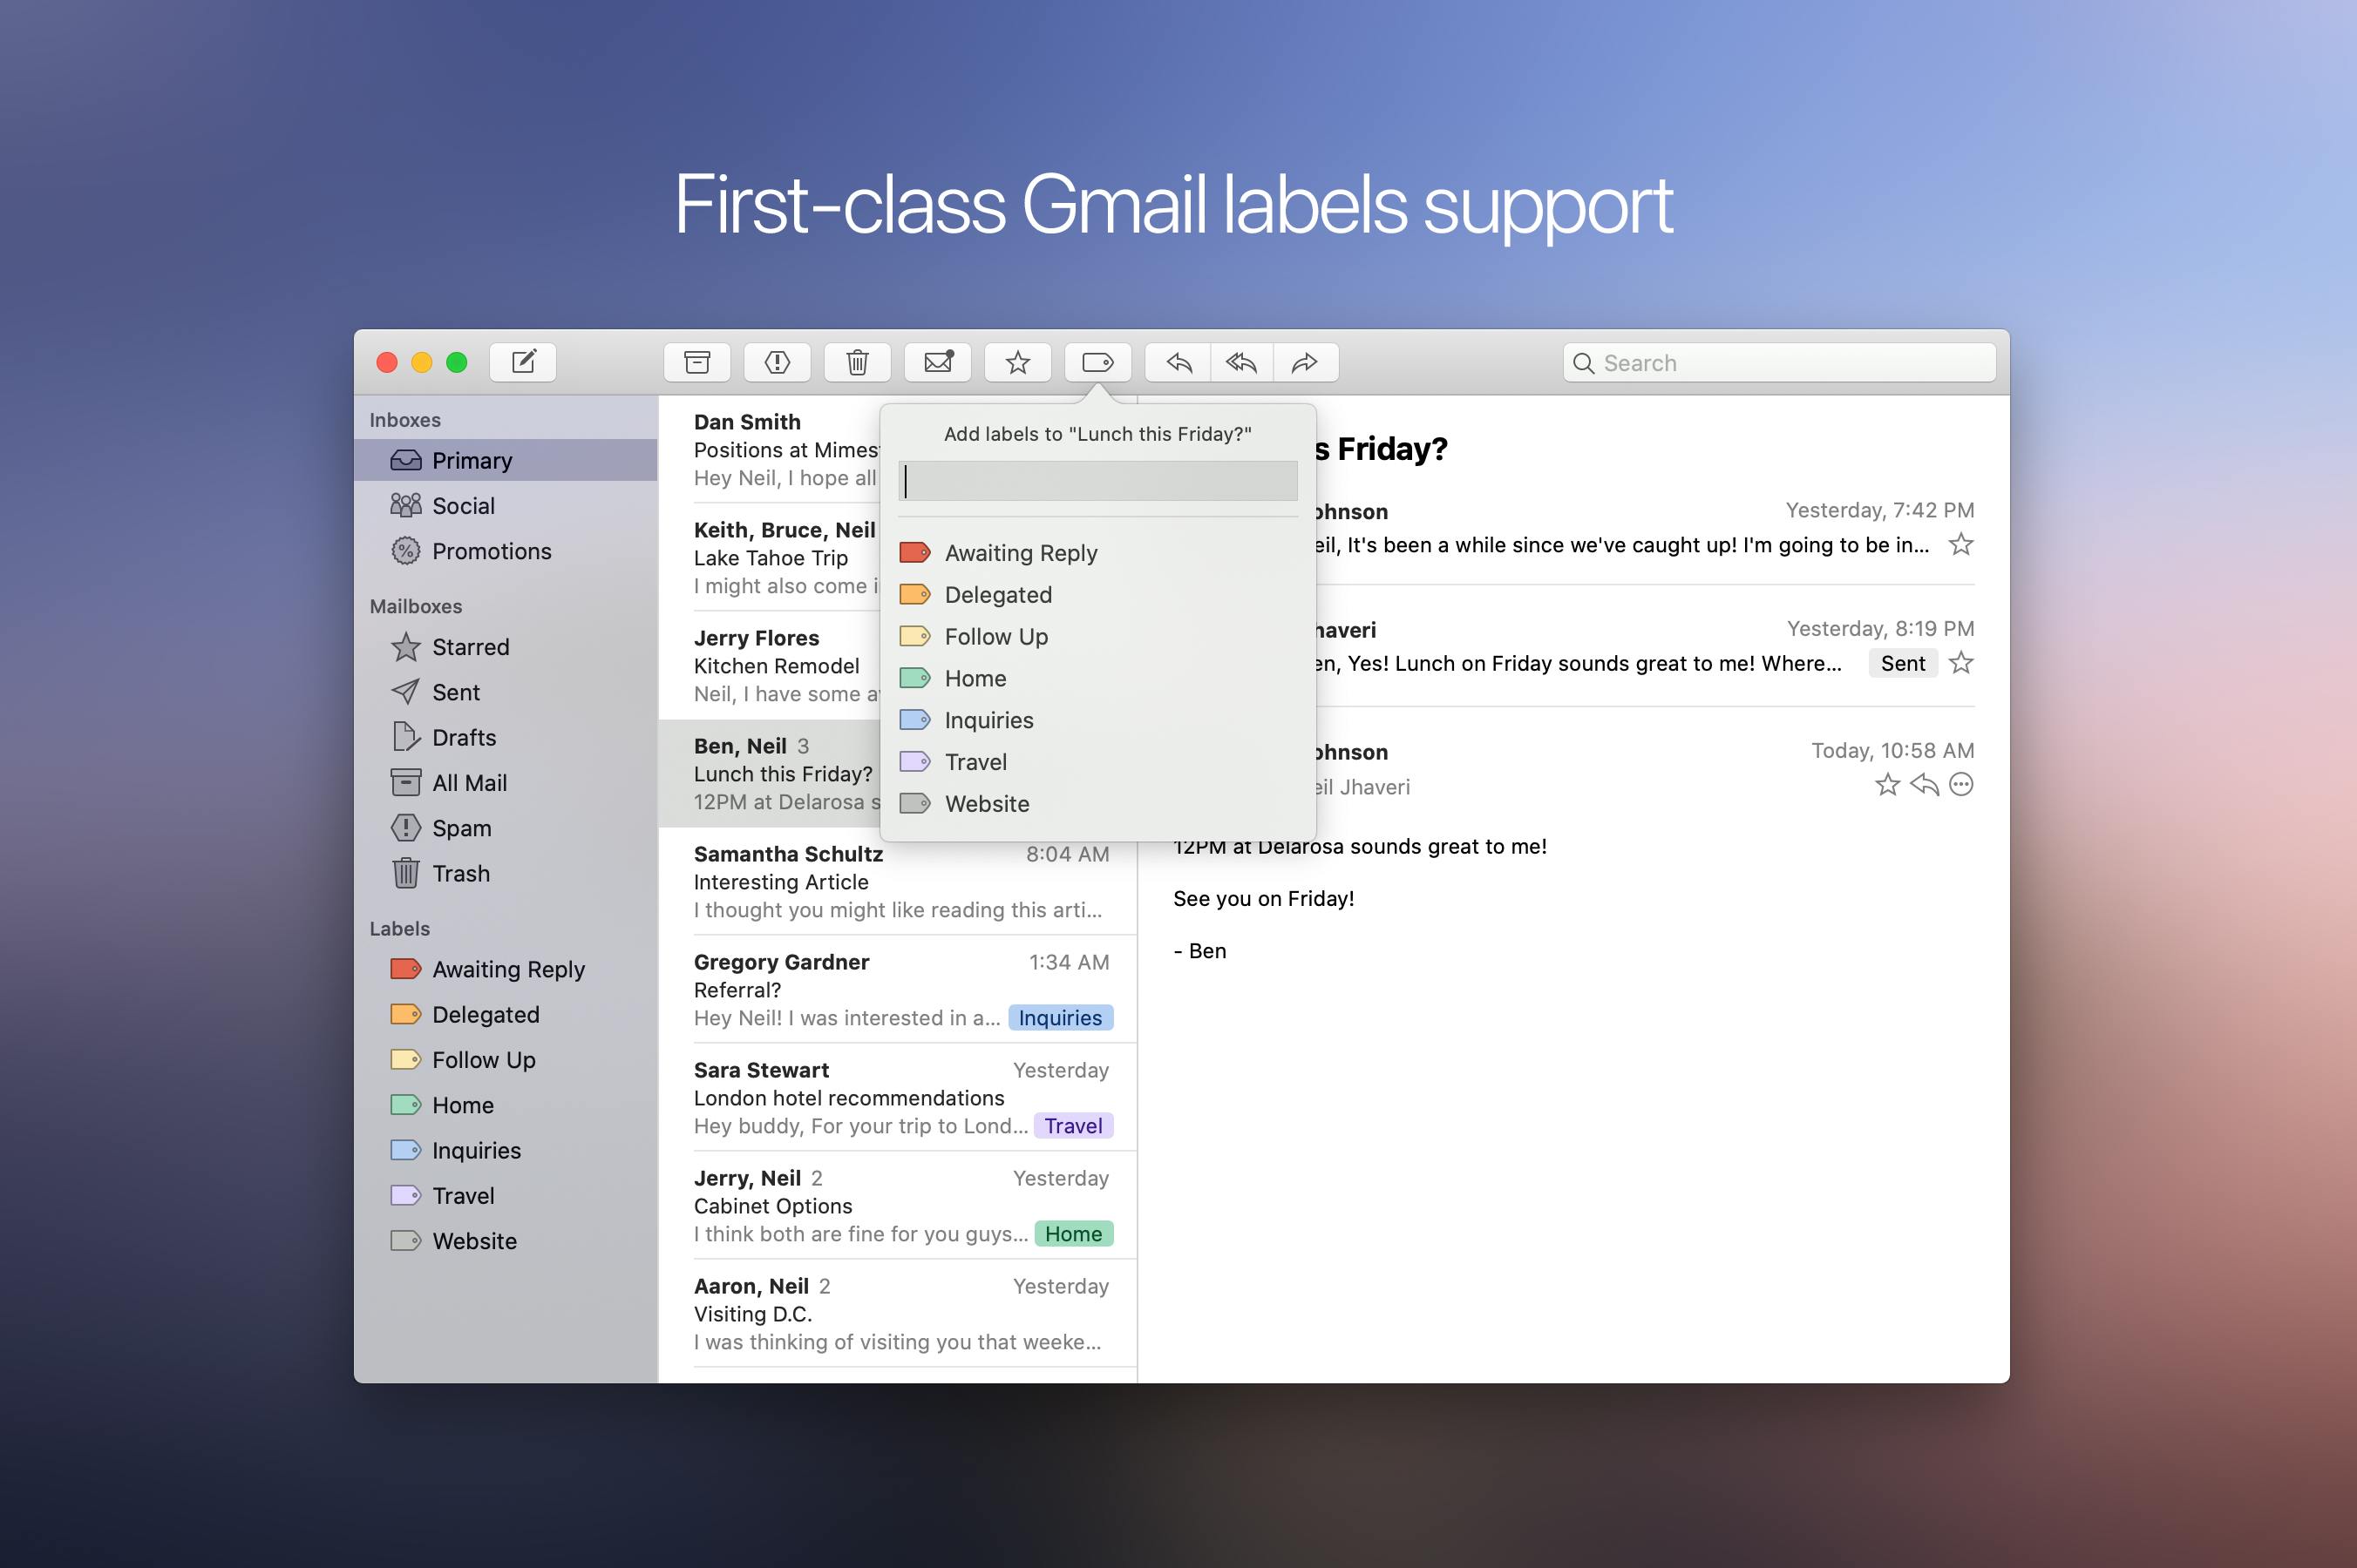
Task: Choose Inquiries in the label popover
Action: click(1097, 721)
